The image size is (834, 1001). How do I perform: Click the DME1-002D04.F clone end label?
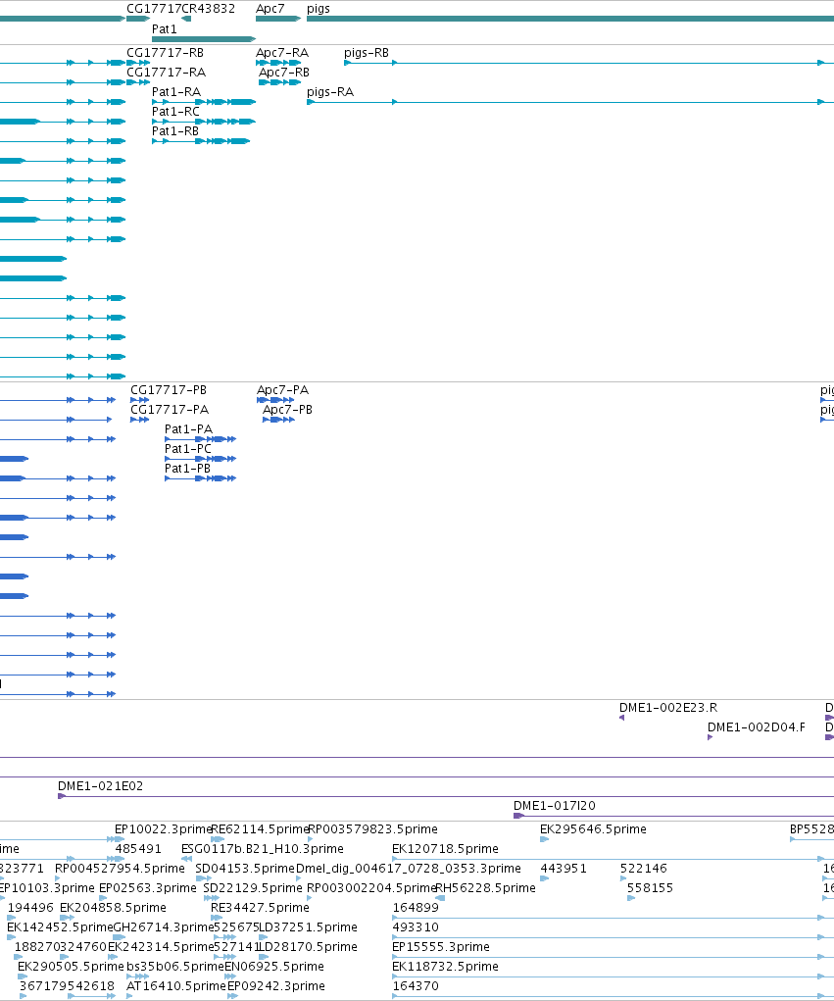click(x=757, y=727)
